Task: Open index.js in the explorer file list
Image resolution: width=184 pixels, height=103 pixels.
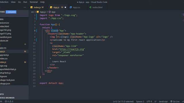Action: tap(3, 62)
